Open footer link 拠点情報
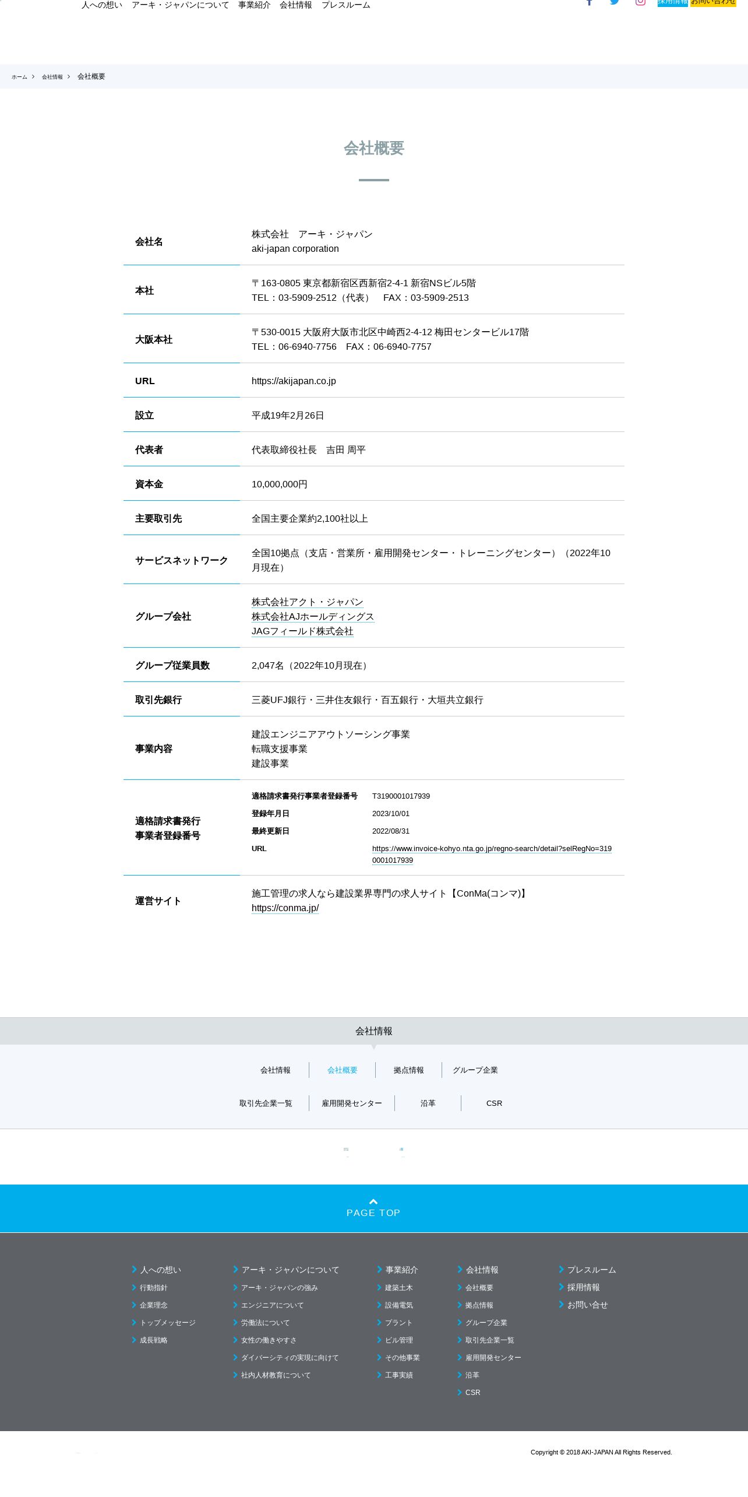This screenshot has height=1497, width=748. (479, 1305)
